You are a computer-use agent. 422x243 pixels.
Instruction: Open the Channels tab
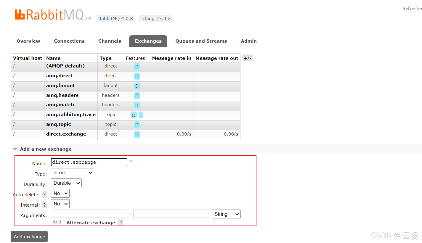click(110, 41)
